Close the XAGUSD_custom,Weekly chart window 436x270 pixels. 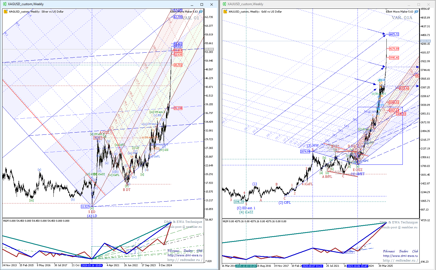[211, 4]
